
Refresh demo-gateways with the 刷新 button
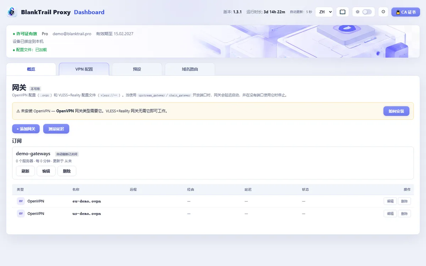(x=26, y=171)
